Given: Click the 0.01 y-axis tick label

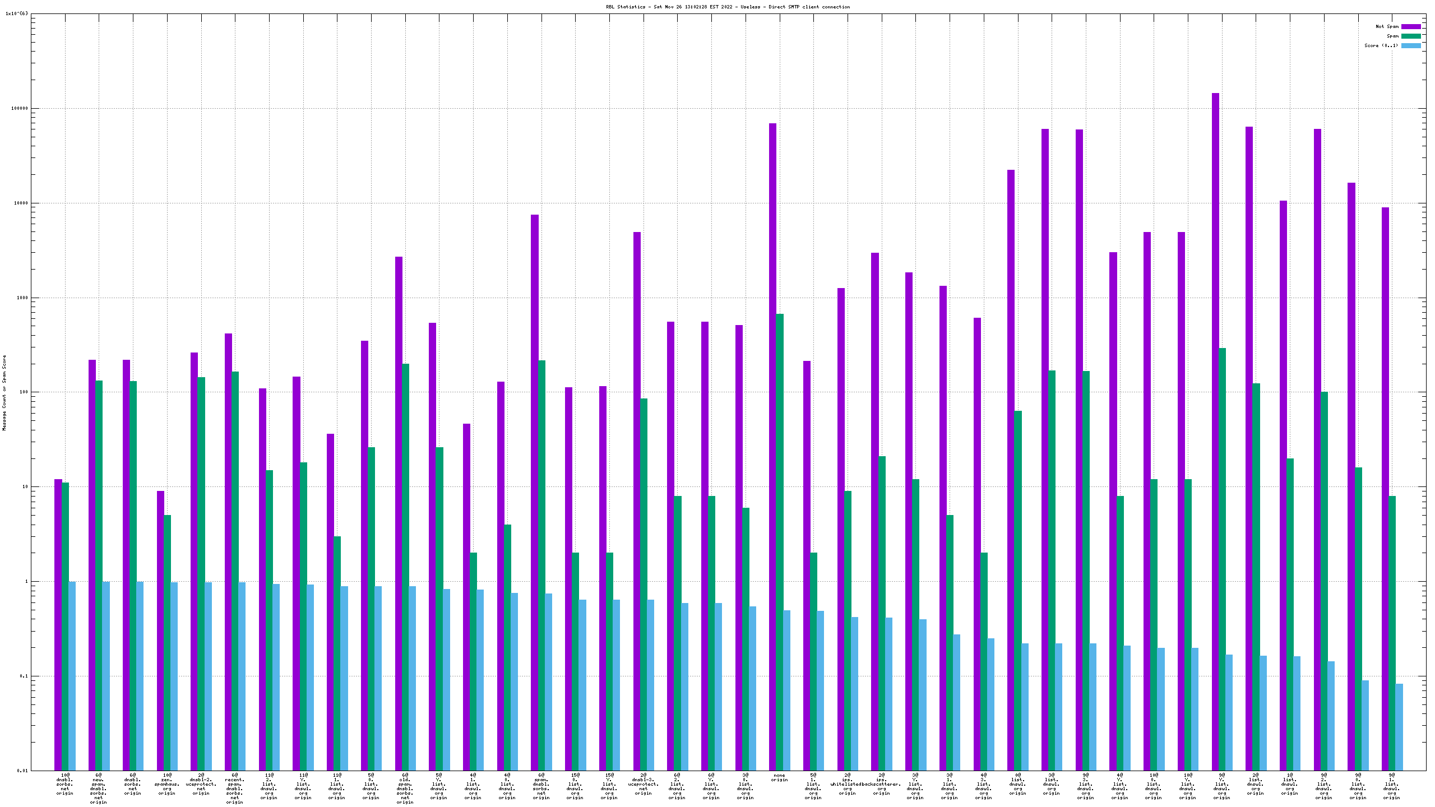Looking at the screenshot, I should [x=22, y=771].
